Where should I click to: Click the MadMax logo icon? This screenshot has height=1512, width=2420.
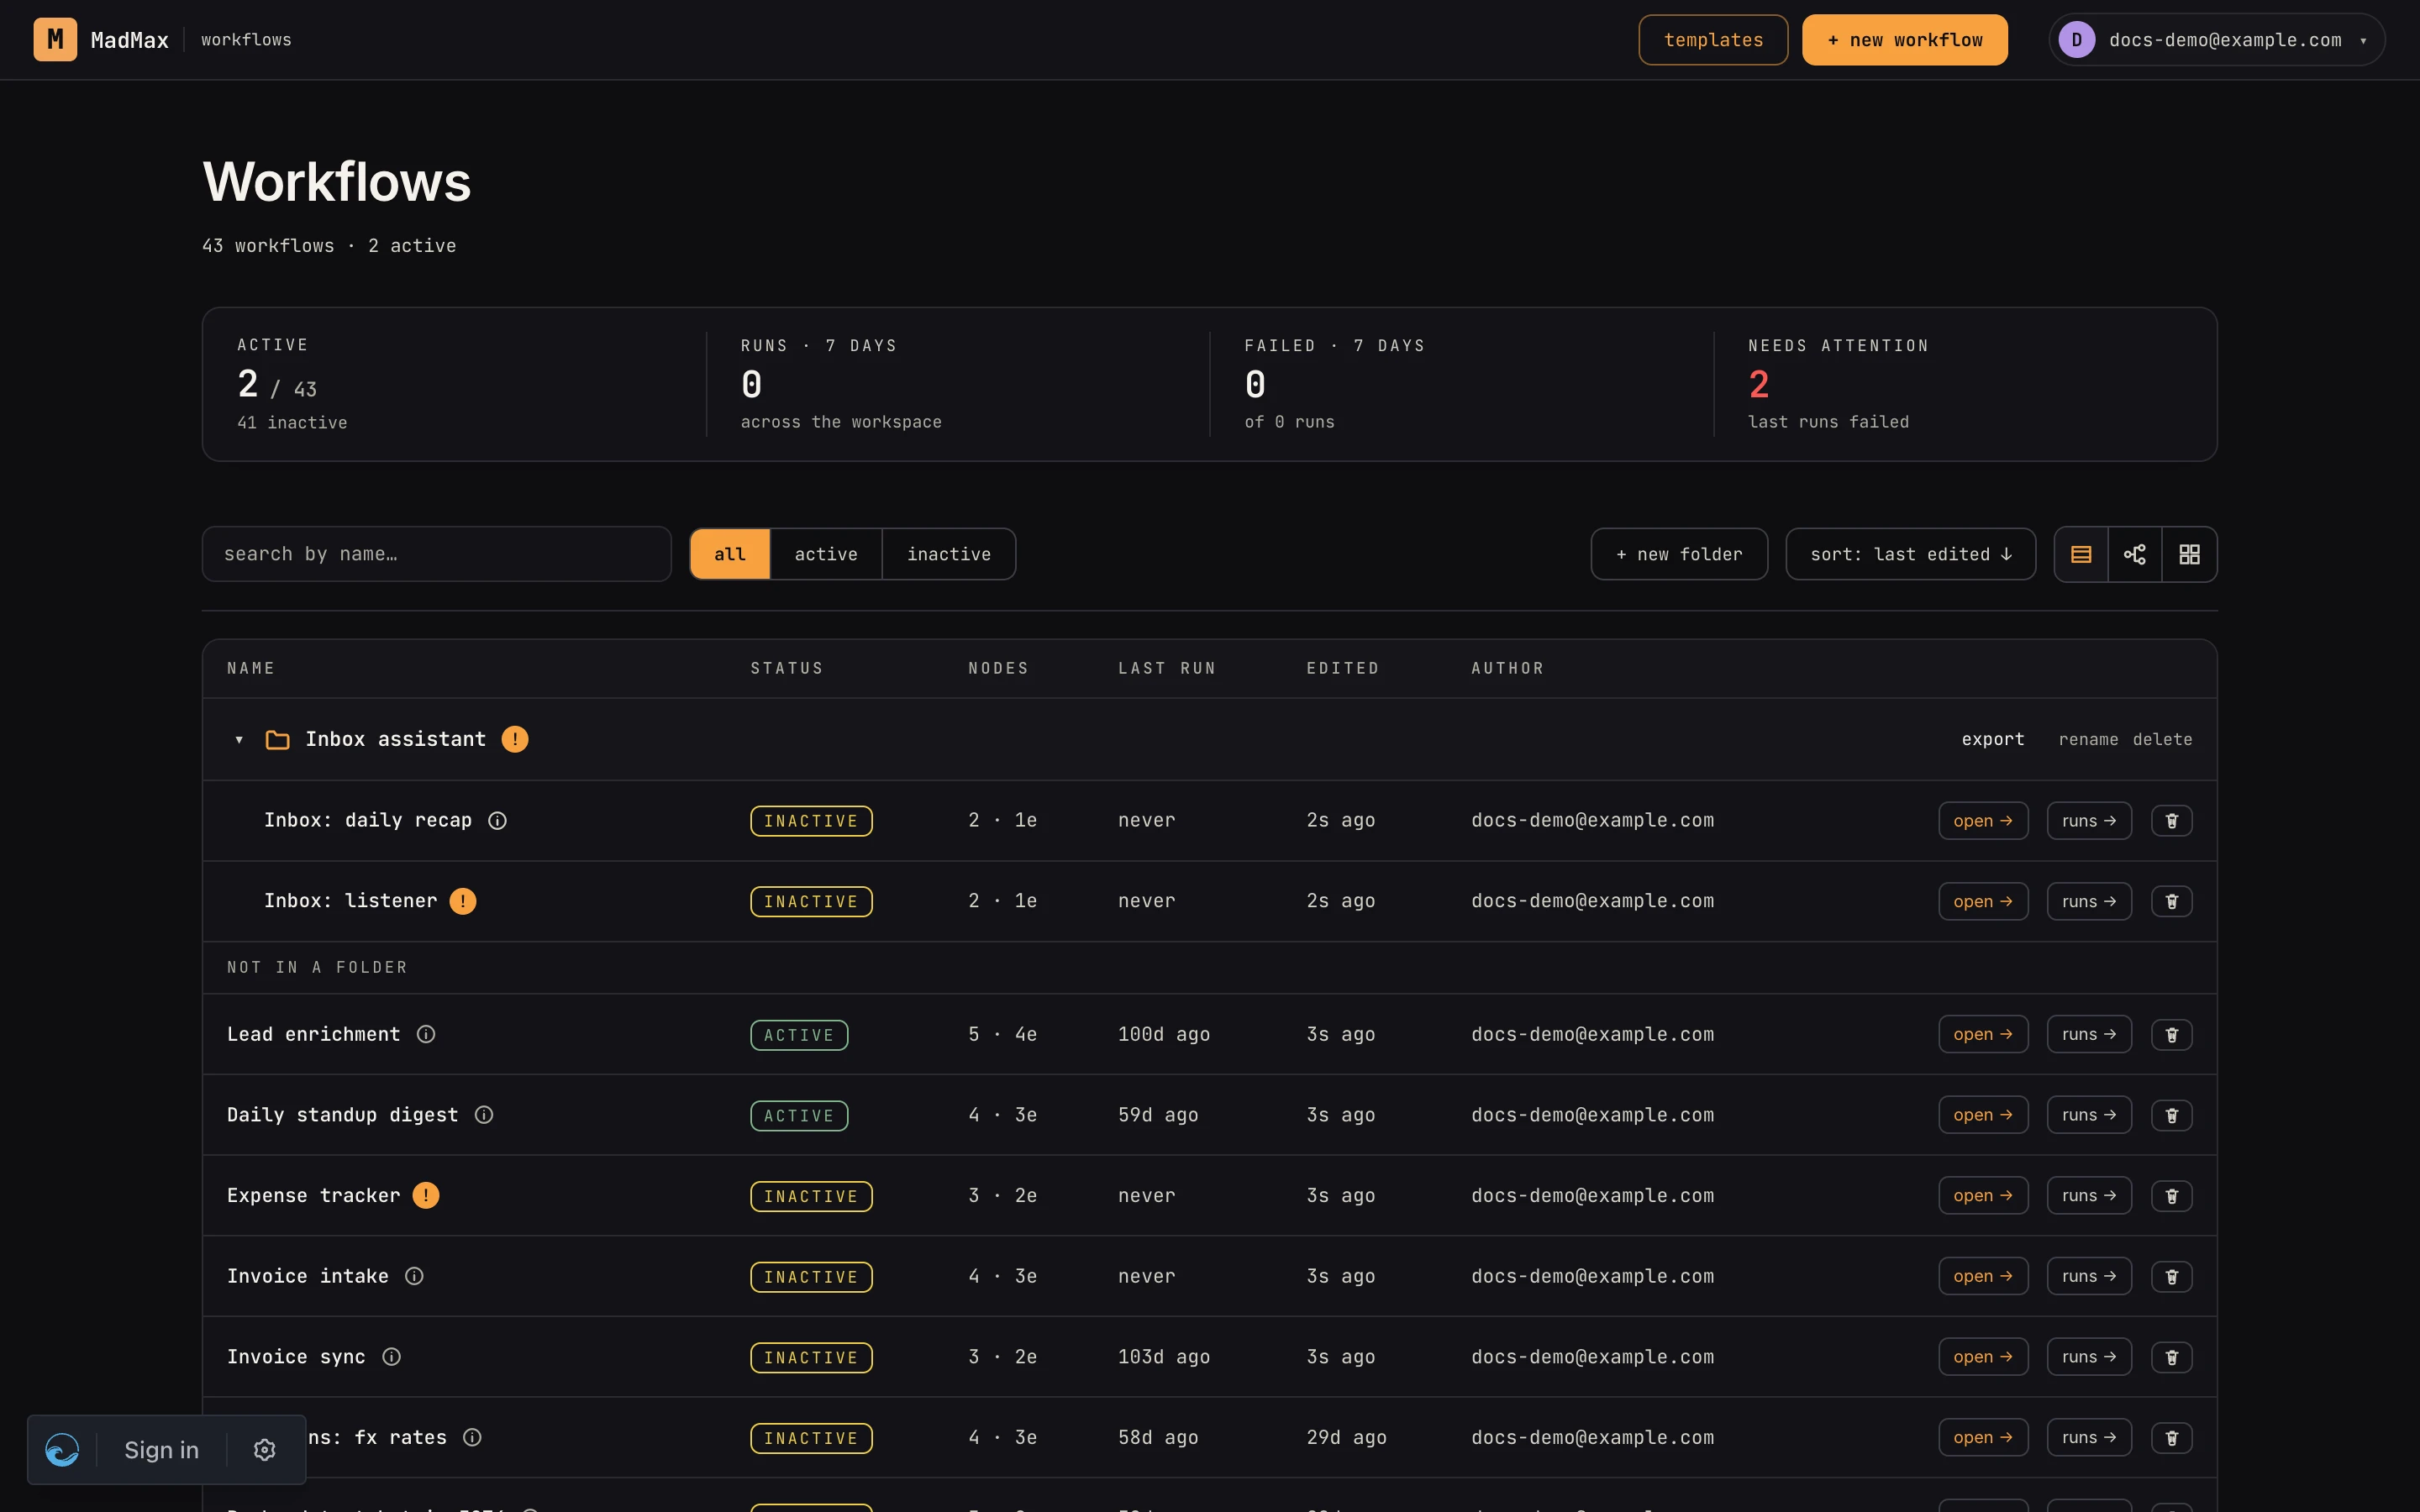pyautogui.click(x=55, y=40)
